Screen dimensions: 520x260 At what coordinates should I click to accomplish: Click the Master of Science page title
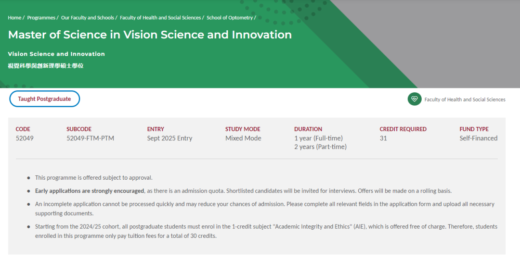coord(150,35)
